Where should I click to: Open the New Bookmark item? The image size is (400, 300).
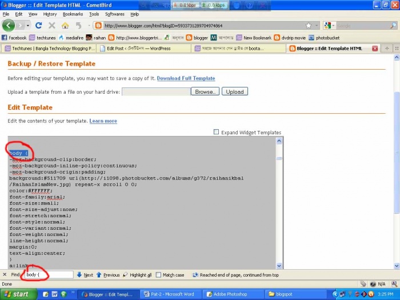pos(254,38)
